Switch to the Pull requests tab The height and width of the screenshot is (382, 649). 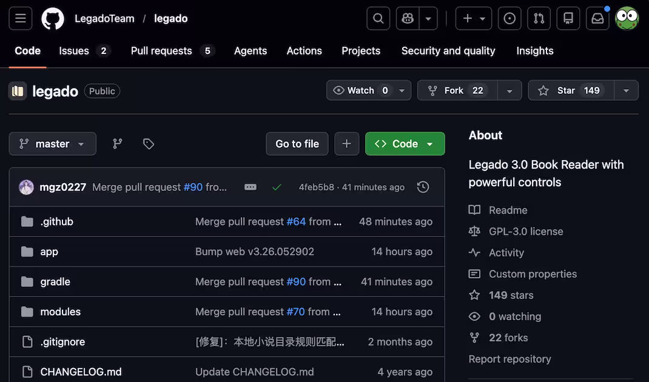172,51
